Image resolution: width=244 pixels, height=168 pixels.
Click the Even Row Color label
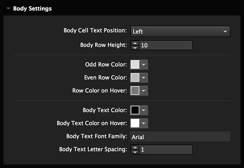tap(106, 77)
